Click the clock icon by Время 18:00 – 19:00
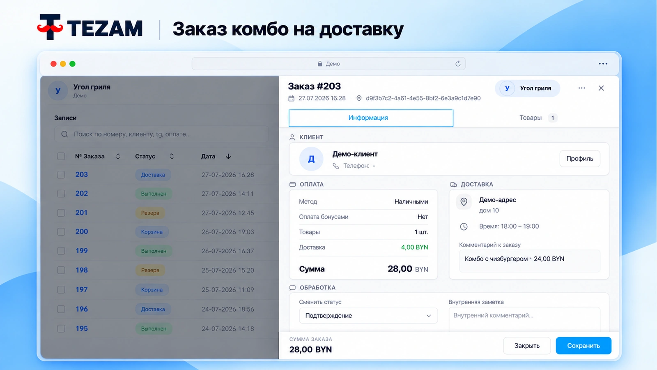 point(464,227)
